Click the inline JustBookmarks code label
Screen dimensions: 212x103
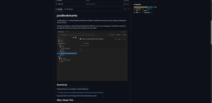(62, 21)
